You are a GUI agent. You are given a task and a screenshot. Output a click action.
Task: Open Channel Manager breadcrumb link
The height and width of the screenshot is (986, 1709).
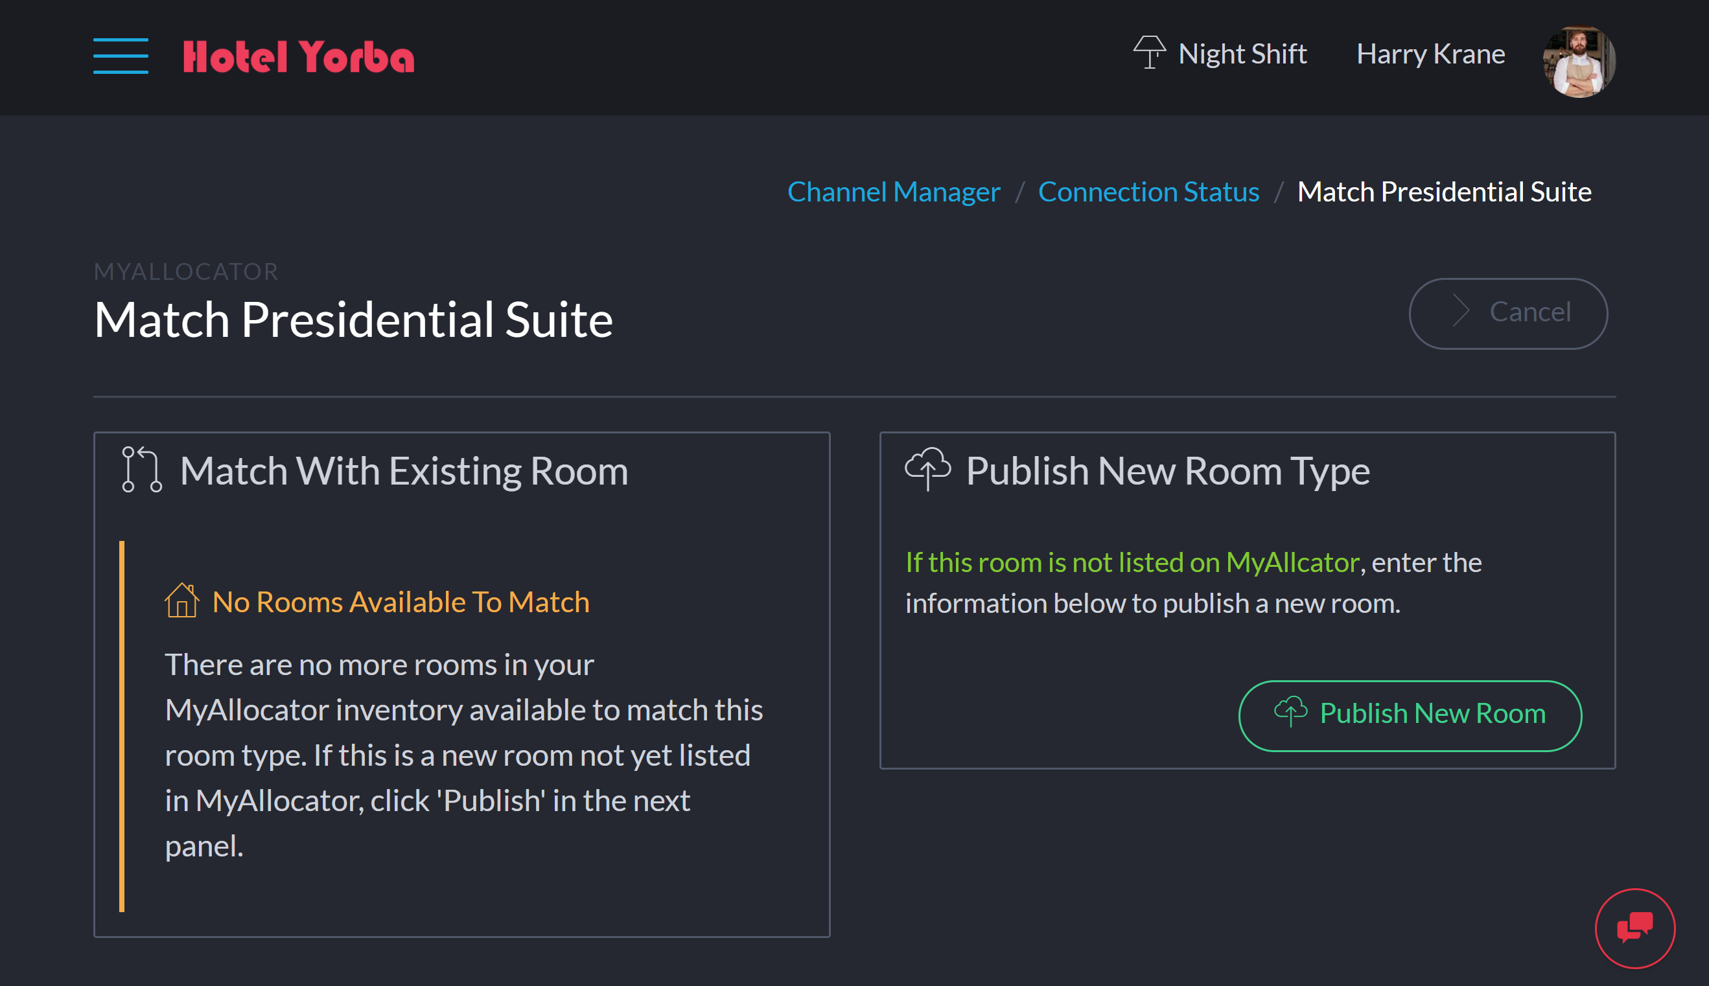click(x=896, y=190)
